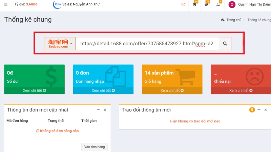Click the exchange rate value 3.680đ
This screenshot has height=152, width=271.
[x=32, y=4]
